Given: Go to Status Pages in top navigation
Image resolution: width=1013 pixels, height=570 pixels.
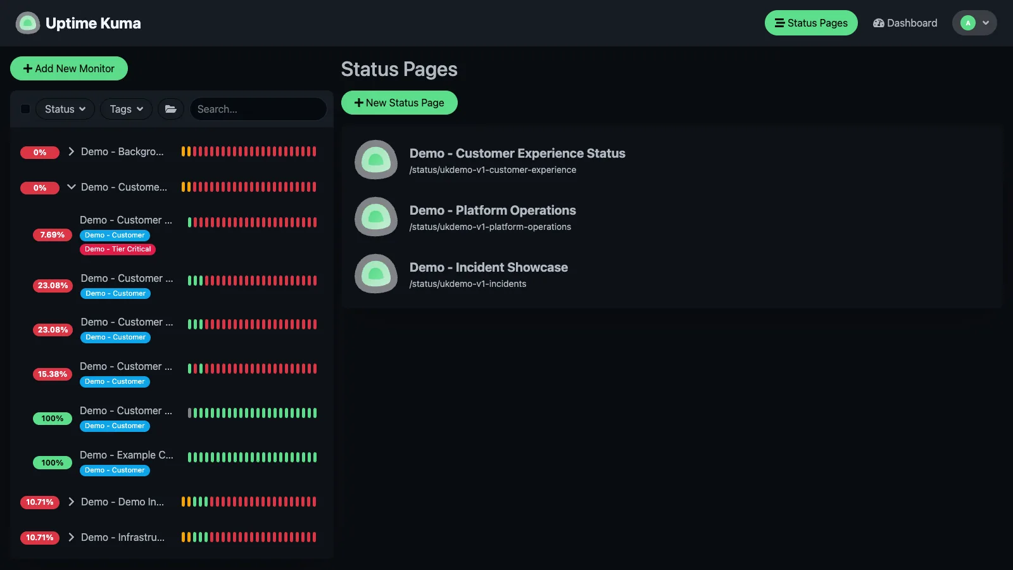Looking at the screenshot, I should [811, 23].
